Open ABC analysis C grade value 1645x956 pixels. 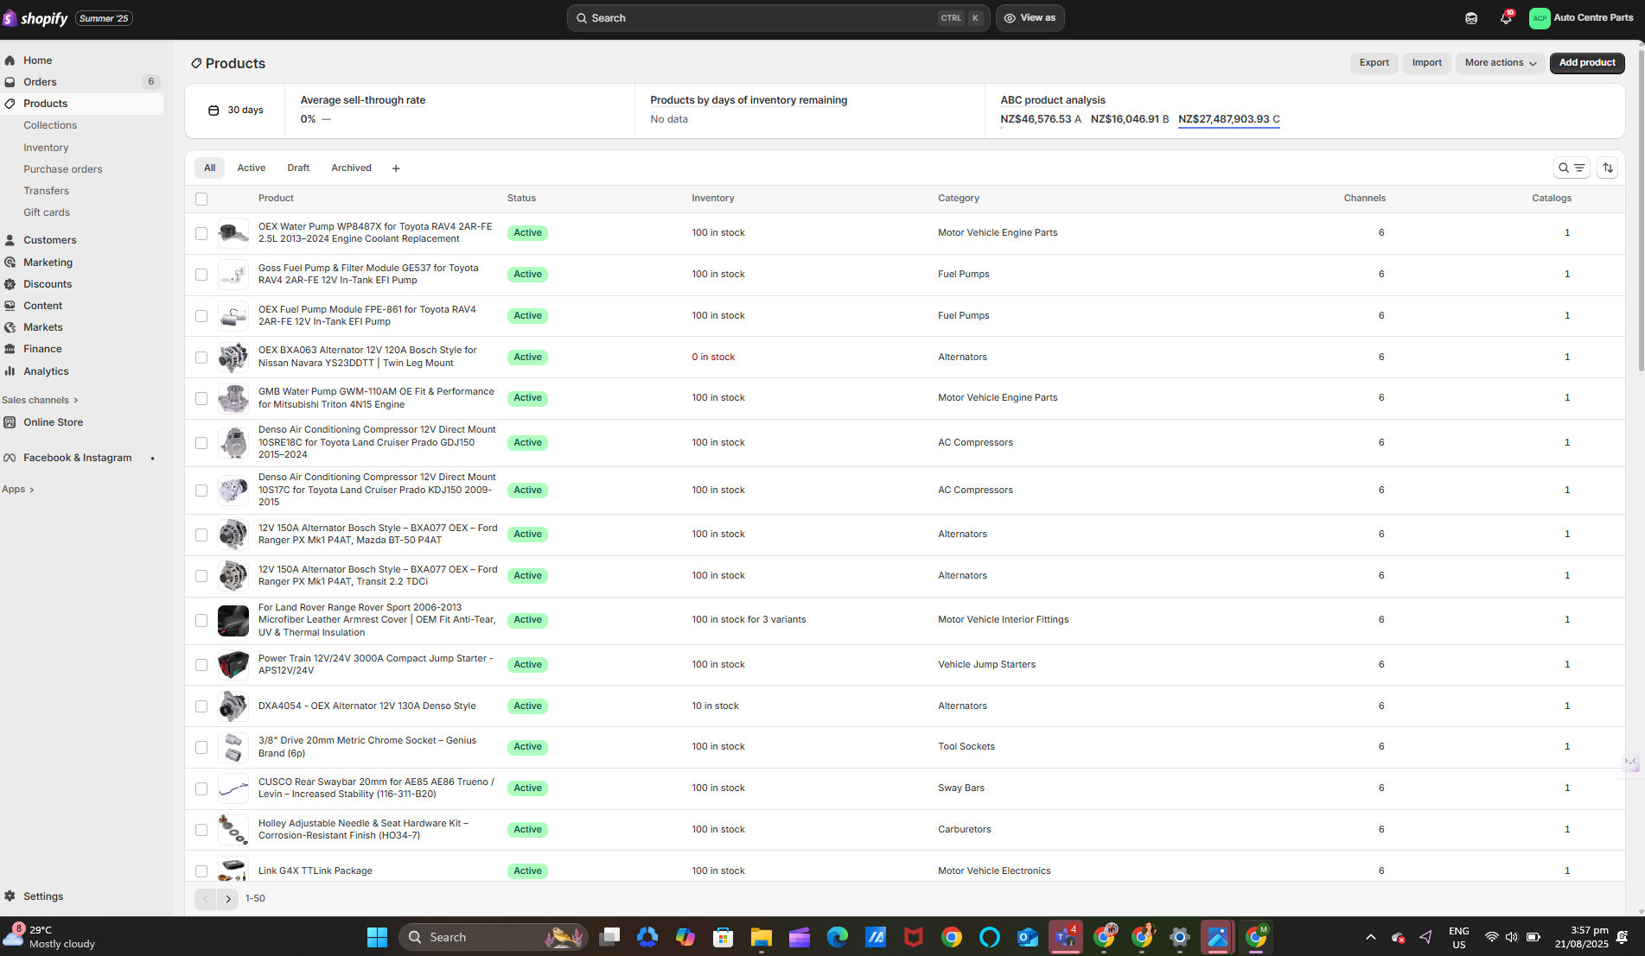pyautogui.click(x=1228, y=119)
